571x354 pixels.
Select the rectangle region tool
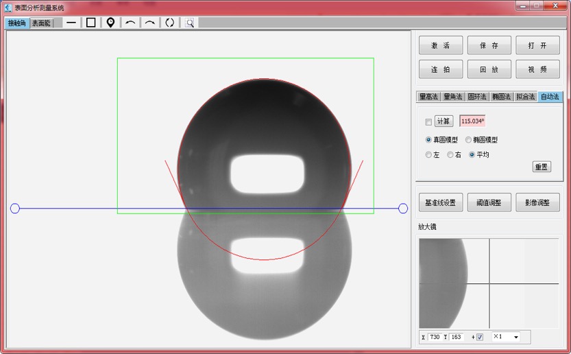(90, 23)
